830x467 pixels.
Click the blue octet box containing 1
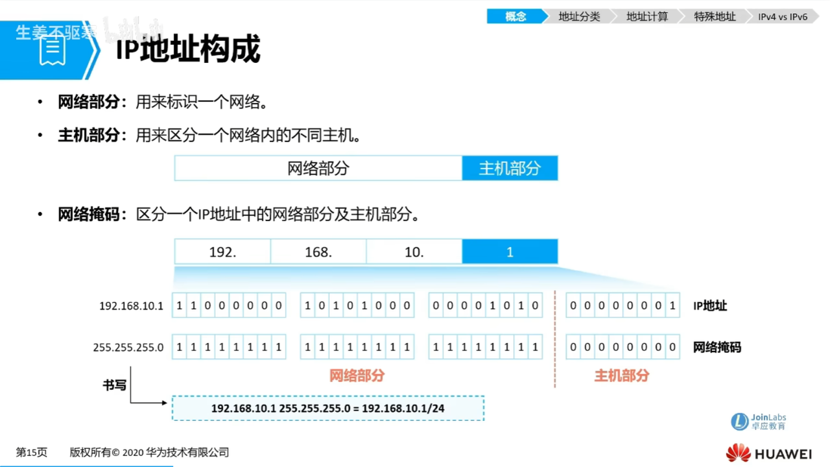pos(510,252)
